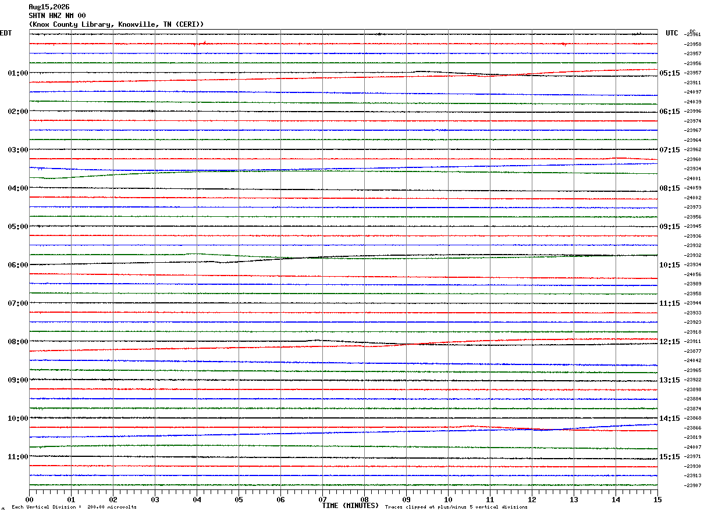
Task: Click the 05:15 UTC time label
Action: [669, 73]
